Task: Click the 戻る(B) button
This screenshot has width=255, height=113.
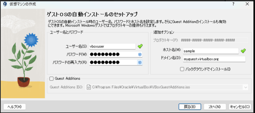Action: (190, 107)
